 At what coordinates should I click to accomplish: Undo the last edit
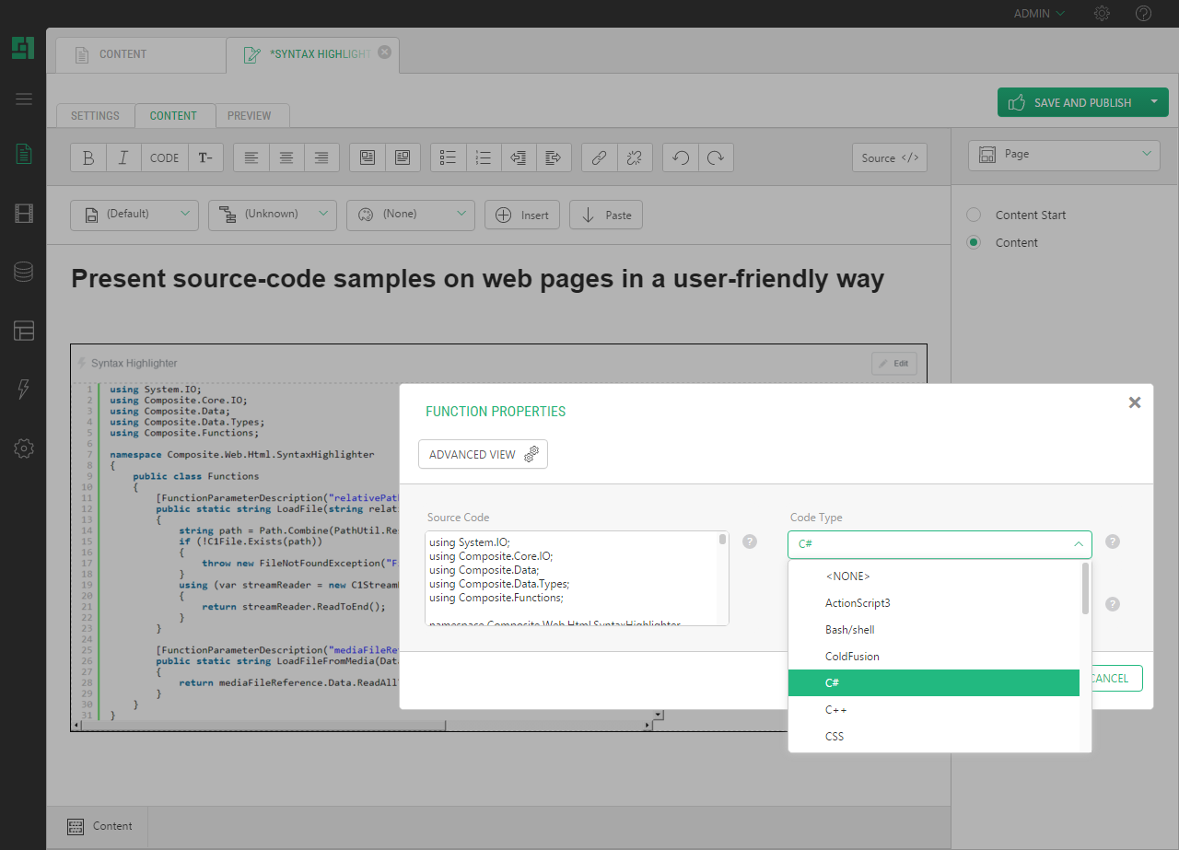(681, 157)
